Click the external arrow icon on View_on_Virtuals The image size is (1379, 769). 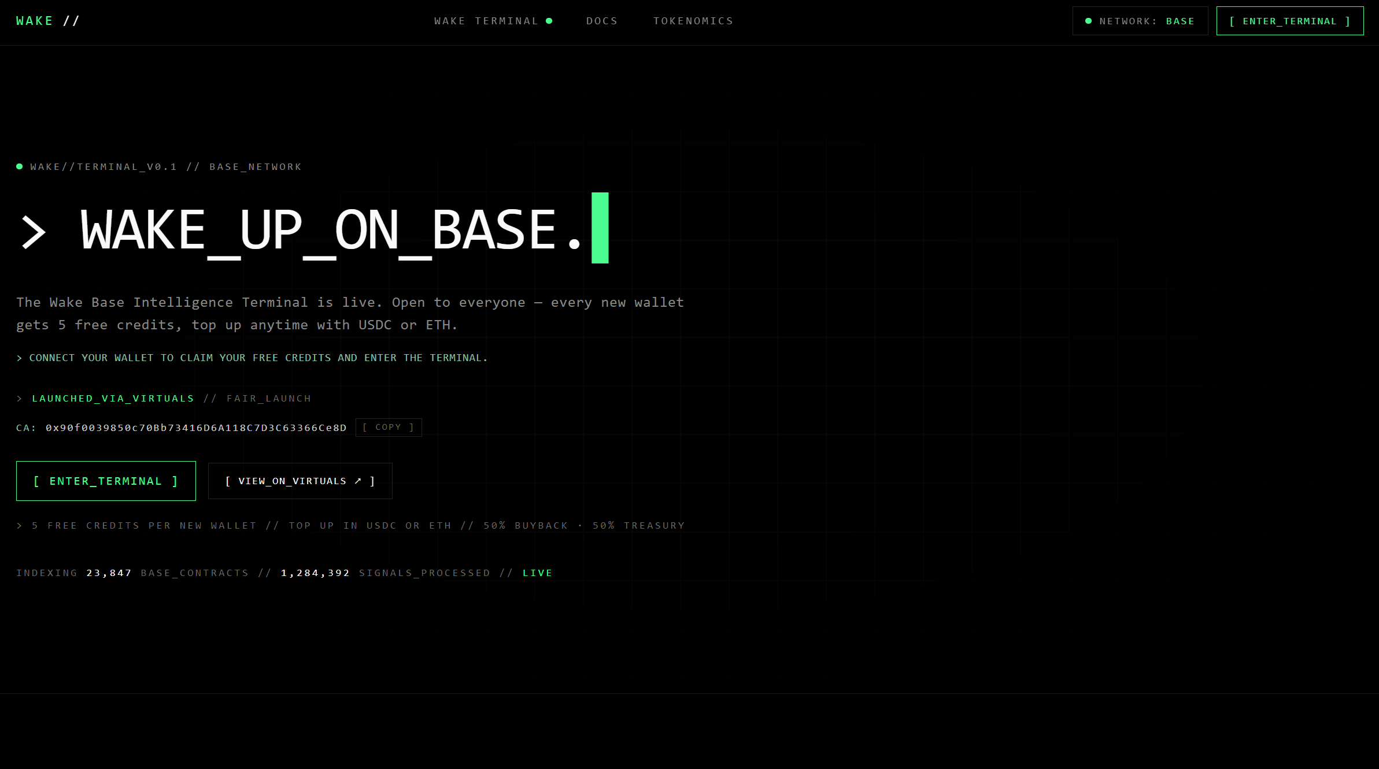pos(358,481)
